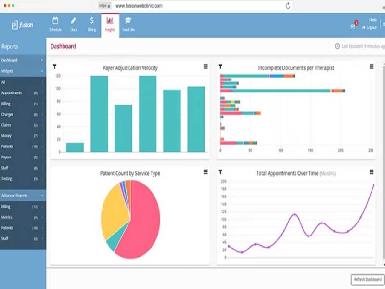Select the Docs pencil icon

click(x=74, y=21)
